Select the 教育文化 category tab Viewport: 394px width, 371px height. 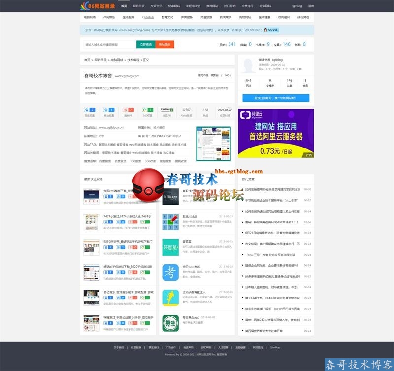click(167, 17)
